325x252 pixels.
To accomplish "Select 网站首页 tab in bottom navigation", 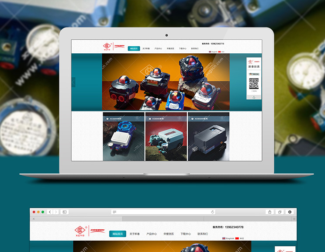I will tap(118, 234).
